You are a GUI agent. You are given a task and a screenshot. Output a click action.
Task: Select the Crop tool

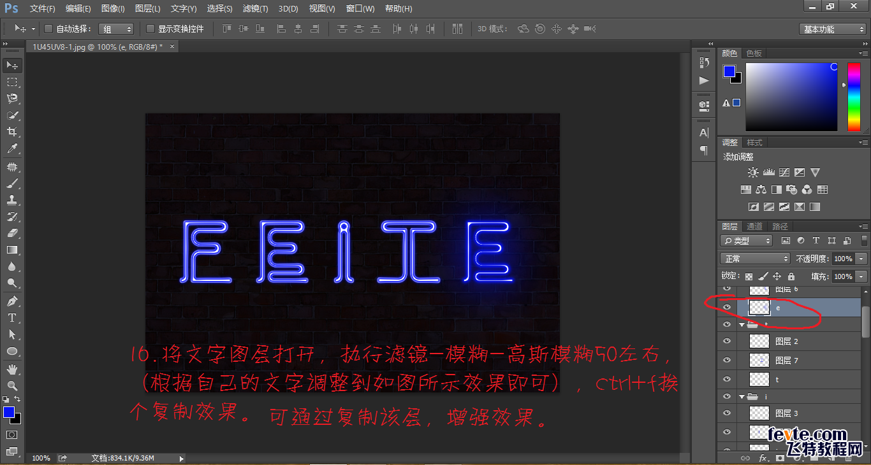pyautogui.click(x=12, y=132)
